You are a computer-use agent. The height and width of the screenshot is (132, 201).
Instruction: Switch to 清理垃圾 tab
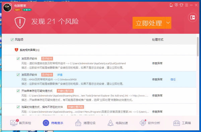click(x=85, y=123)
